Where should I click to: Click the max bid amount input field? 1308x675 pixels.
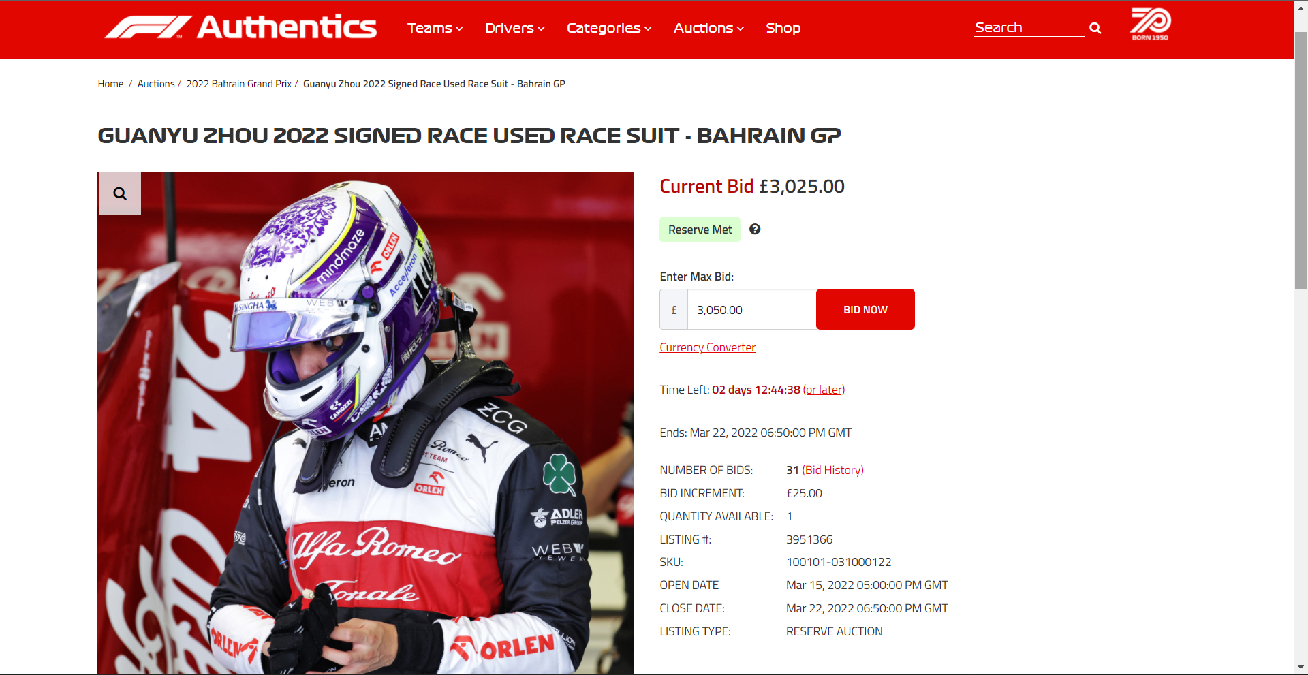[752, 309]
